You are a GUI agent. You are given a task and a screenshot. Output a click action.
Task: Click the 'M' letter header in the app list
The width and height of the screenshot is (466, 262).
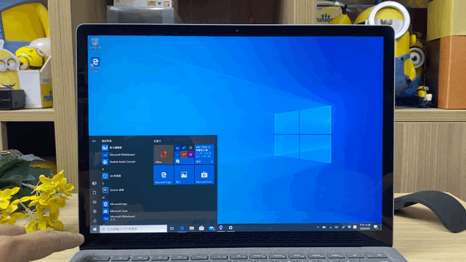104,197
